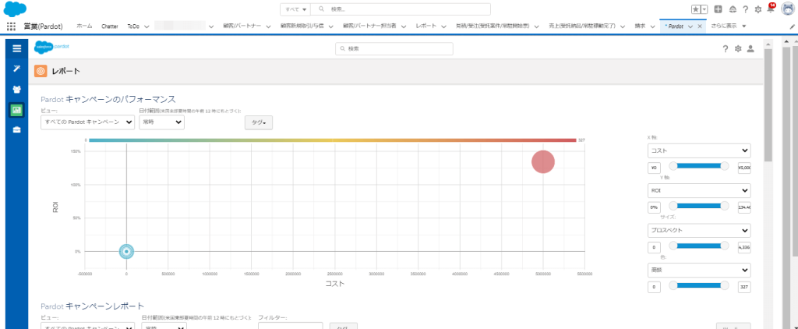The image size is (798, 329).
Task: Expand 顧客新規取引/与信 tab chevron
Action: coord(330,27)
